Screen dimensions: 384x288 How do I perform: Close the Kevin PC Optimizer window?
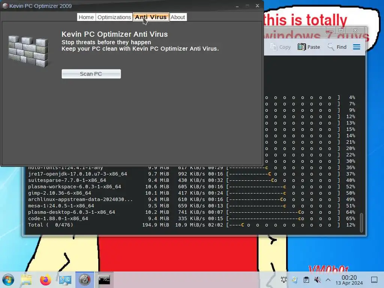coord(257,6)
